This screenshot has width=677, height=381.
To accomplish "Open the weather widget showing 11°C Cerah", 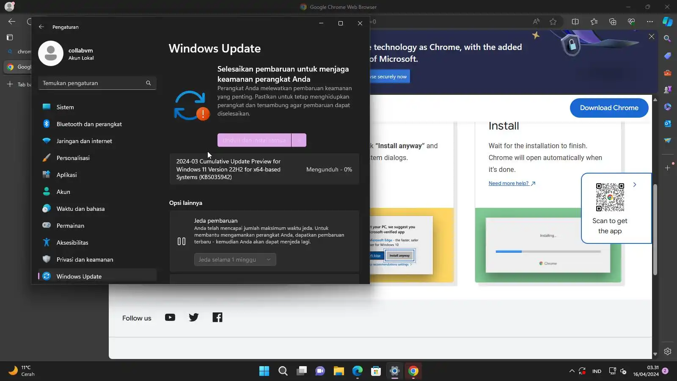I will (22, 371).
